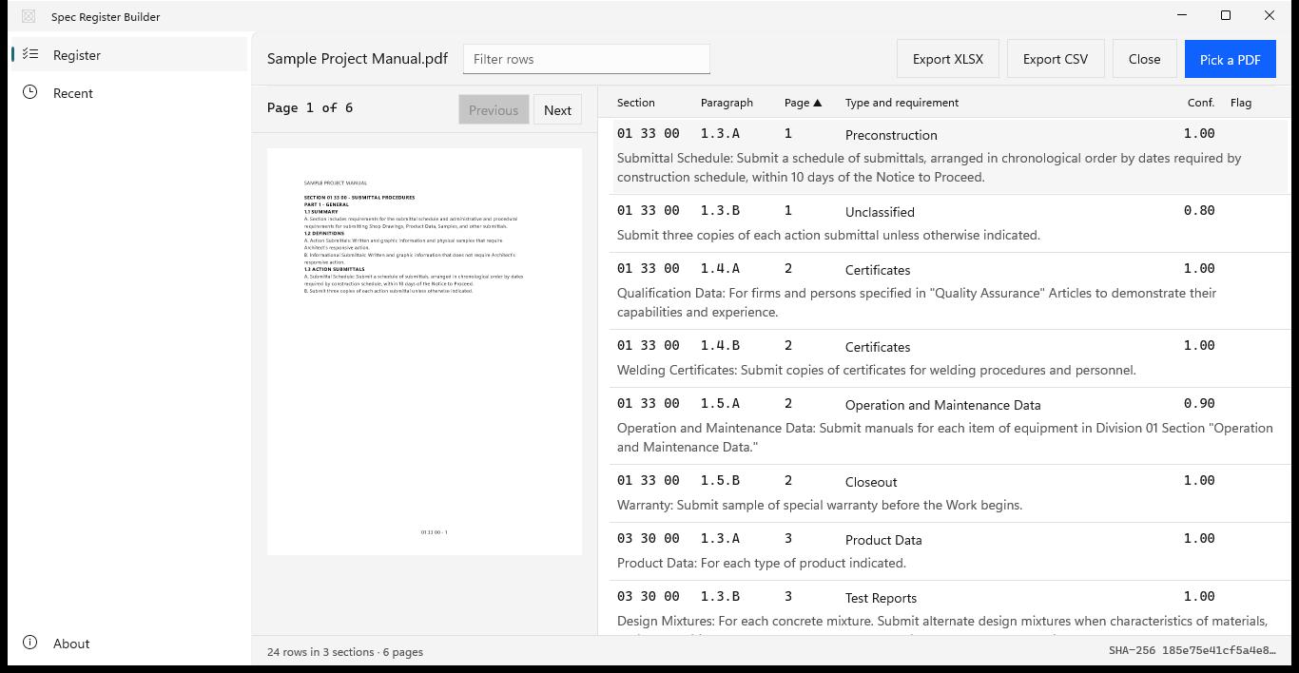This screenshot has height=673, width=1299.
Task: Open the About page
Action: (127, 644)
